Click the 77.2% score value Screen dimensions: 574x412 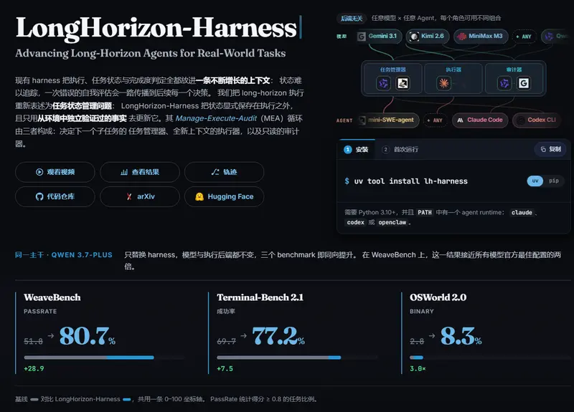click(x=278, y=336)
